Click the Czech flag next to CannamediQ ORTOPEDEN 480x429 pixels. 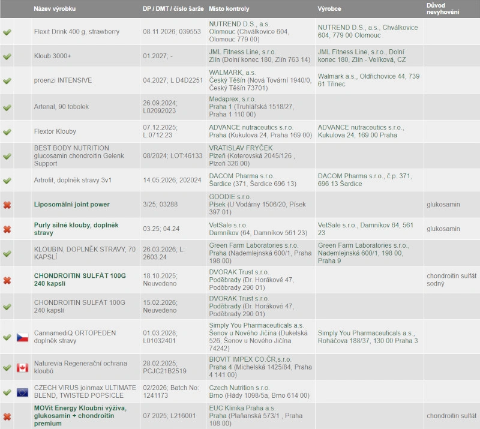(x=22, y=337)
